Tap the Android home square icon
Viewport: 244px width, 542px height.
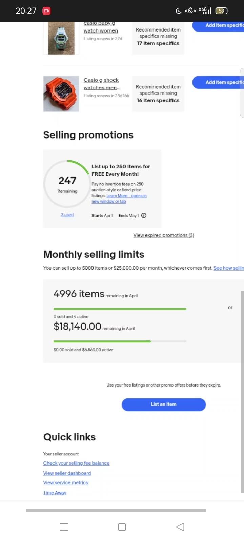pos(122,527)
